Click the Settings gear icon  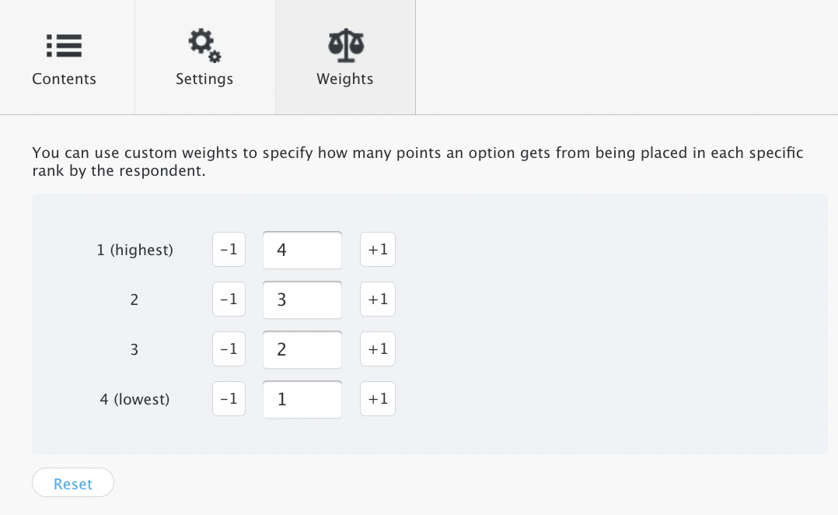(x=204, y=45)
